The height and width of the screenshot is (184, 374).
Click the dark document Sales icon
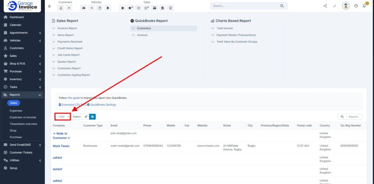(163, 8)
